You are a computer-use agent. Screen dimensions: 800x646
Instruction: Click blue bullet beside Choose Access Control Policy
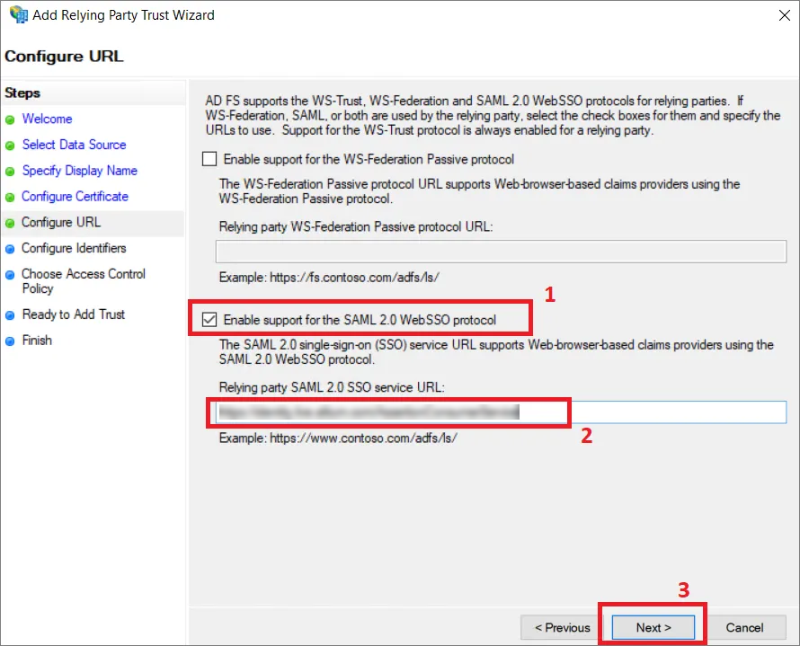[10, 275]
